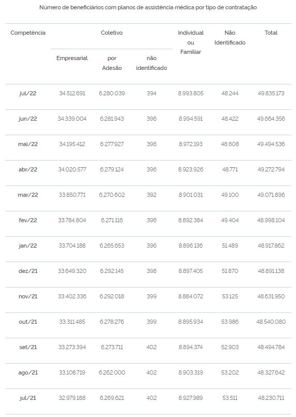Select the jun/22 row label

point(27,119)
